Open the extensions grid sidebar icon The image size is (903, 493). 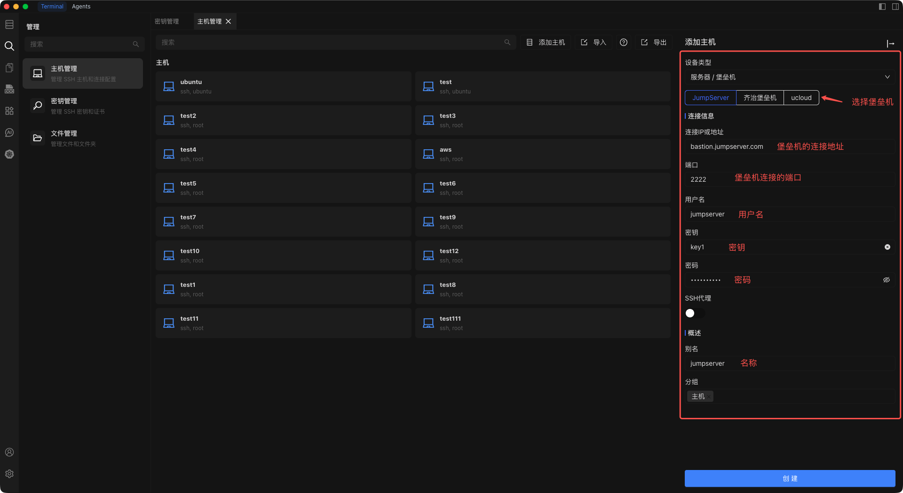(x=9, y=111)
